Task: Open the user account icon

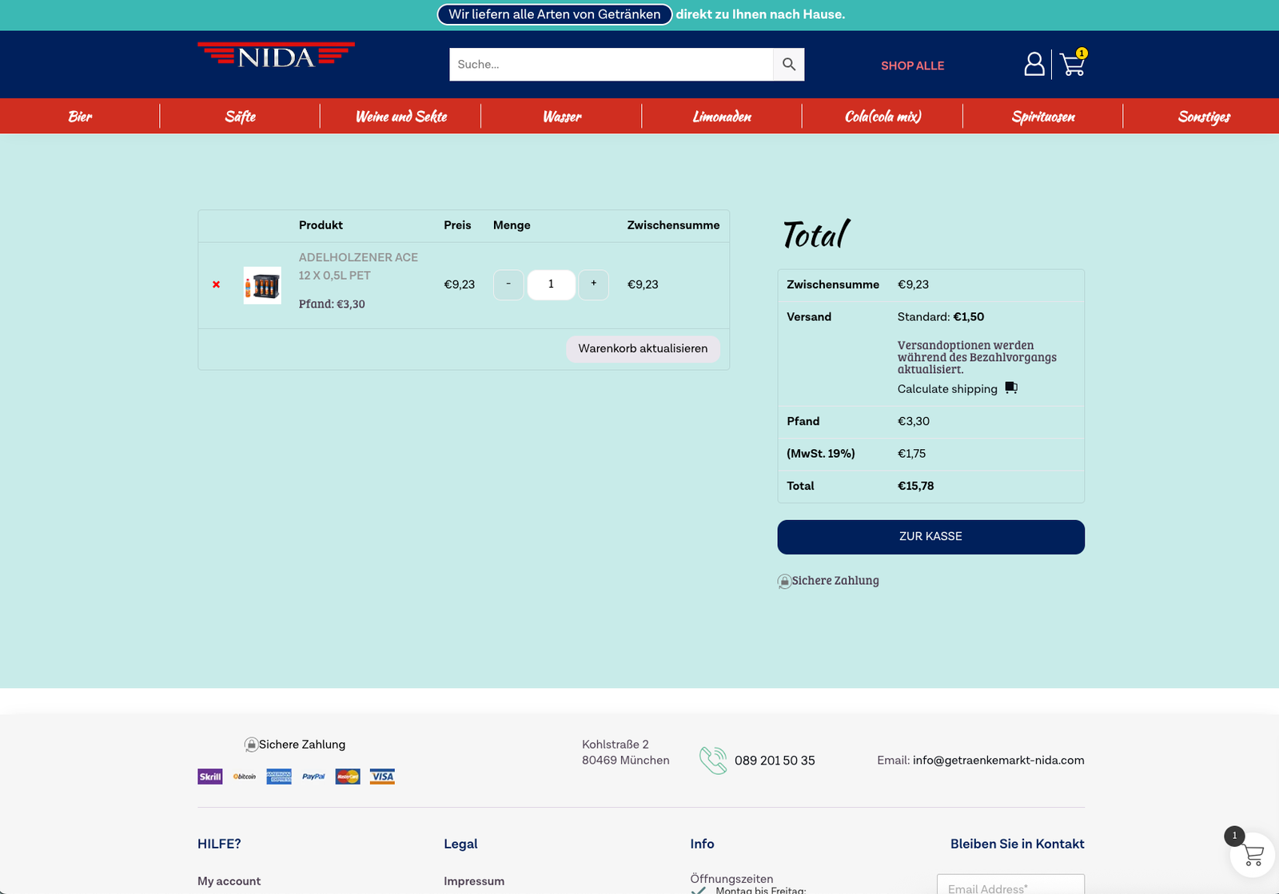Action: click(x=1034, y=64)
